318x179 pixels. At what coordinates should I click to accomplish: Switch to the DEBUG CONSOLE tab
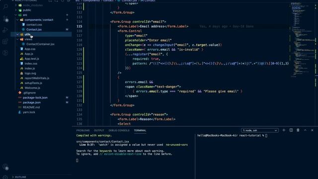[x=119, y=130]
